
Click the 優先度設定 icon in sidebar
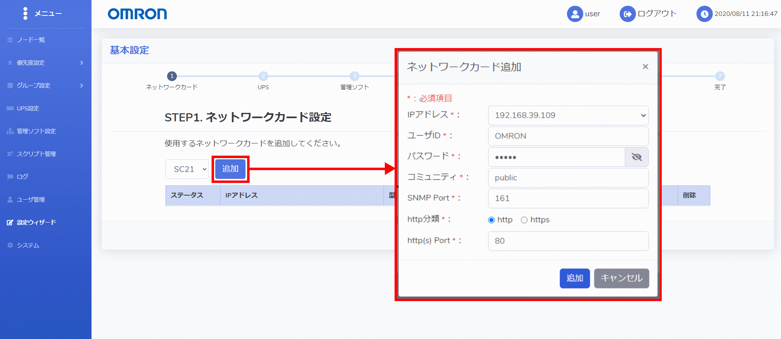tap(10, 63)
